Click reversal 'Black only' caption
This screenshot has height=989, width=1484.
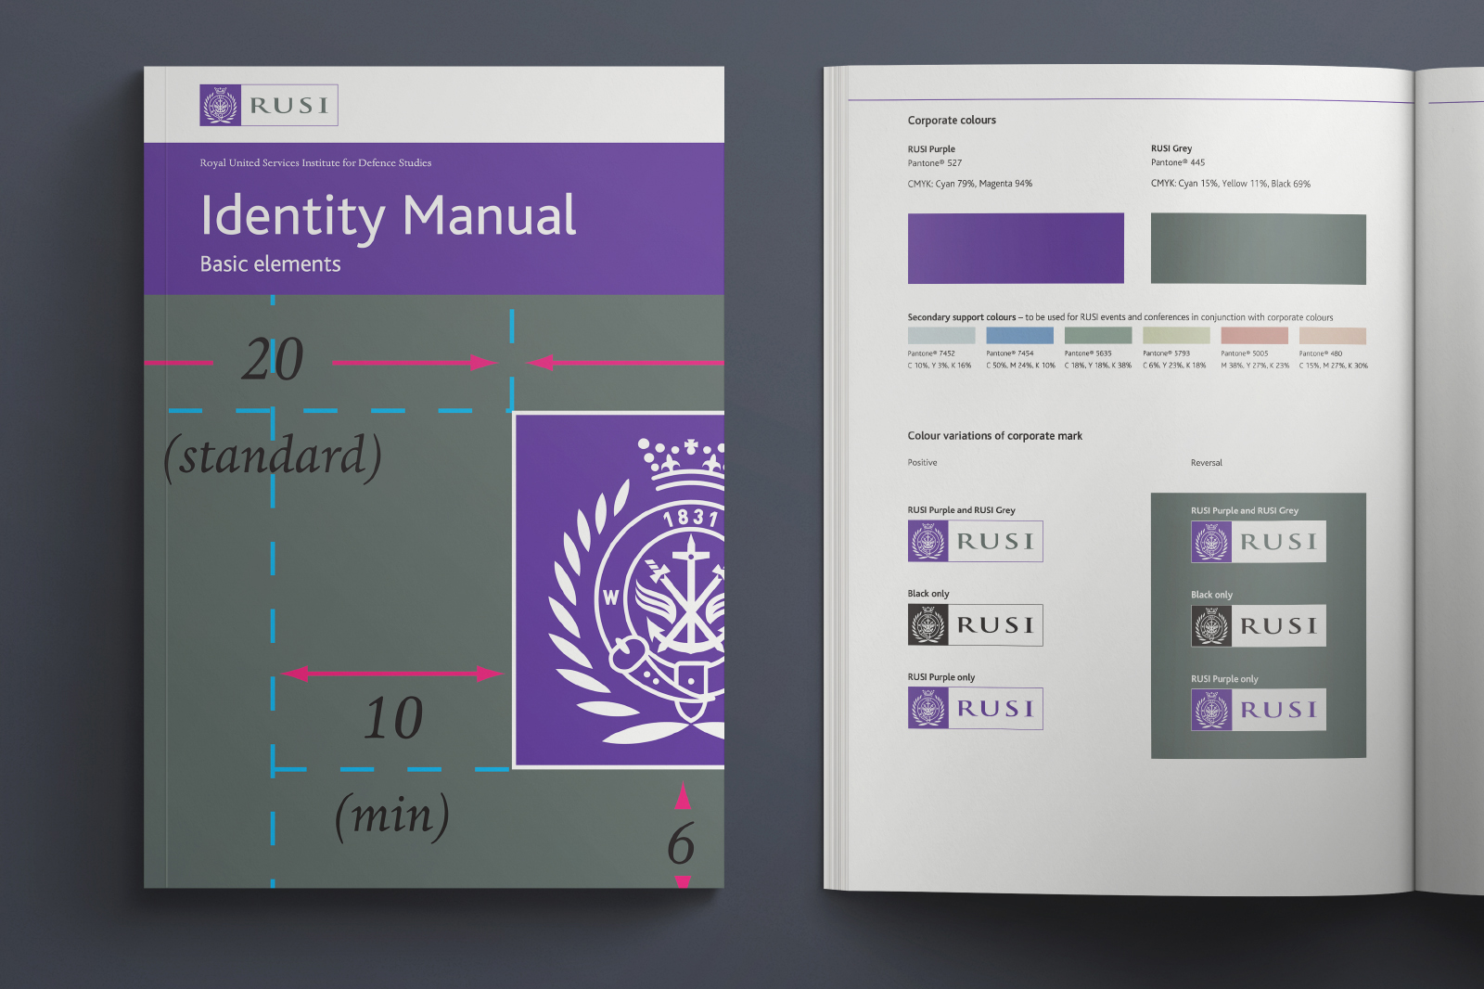click(1211, 595)
